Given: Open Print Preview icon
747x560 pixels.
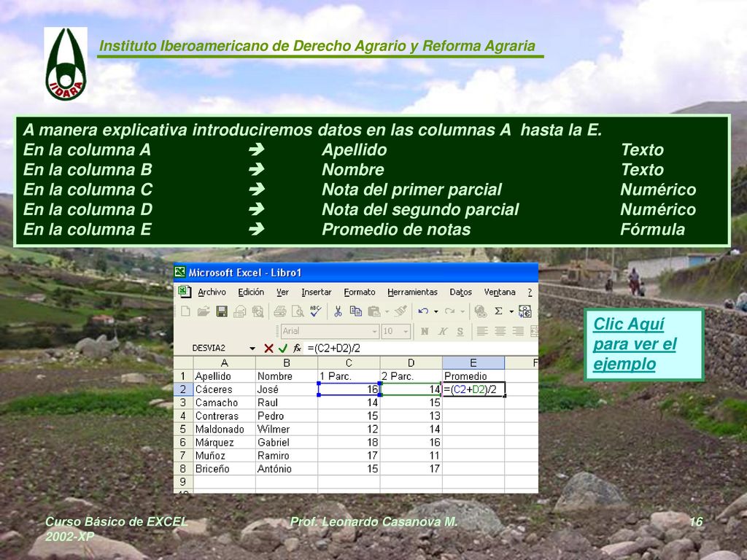Looking at the screenshot, I should [x=298, y=311].
